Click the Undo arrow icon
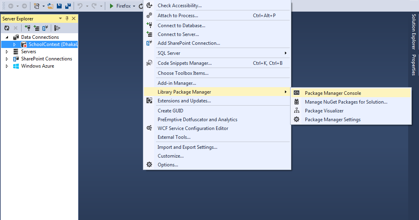The height and width of the screenshot is (220, 419). pyautogui.click(x=80, y=6)
